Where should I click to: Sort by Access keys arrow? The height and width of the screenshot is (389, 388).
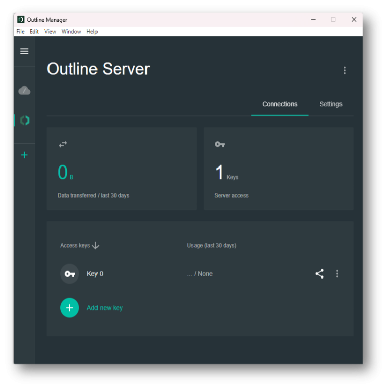click(x=95, y=246)
